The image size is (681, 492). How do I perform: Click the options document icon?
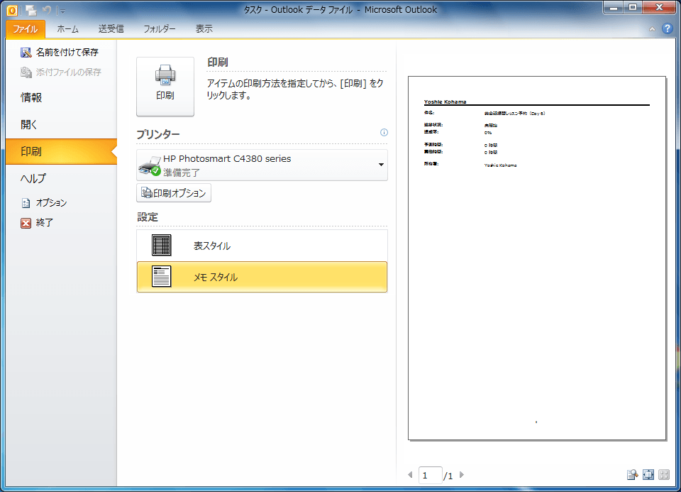(26, 203)
